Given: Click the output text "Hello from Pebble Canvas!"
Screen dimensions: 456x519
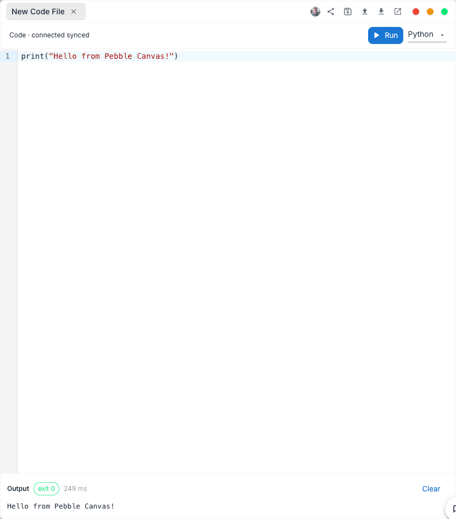Looking at the screenshot, I should point(61,506).
